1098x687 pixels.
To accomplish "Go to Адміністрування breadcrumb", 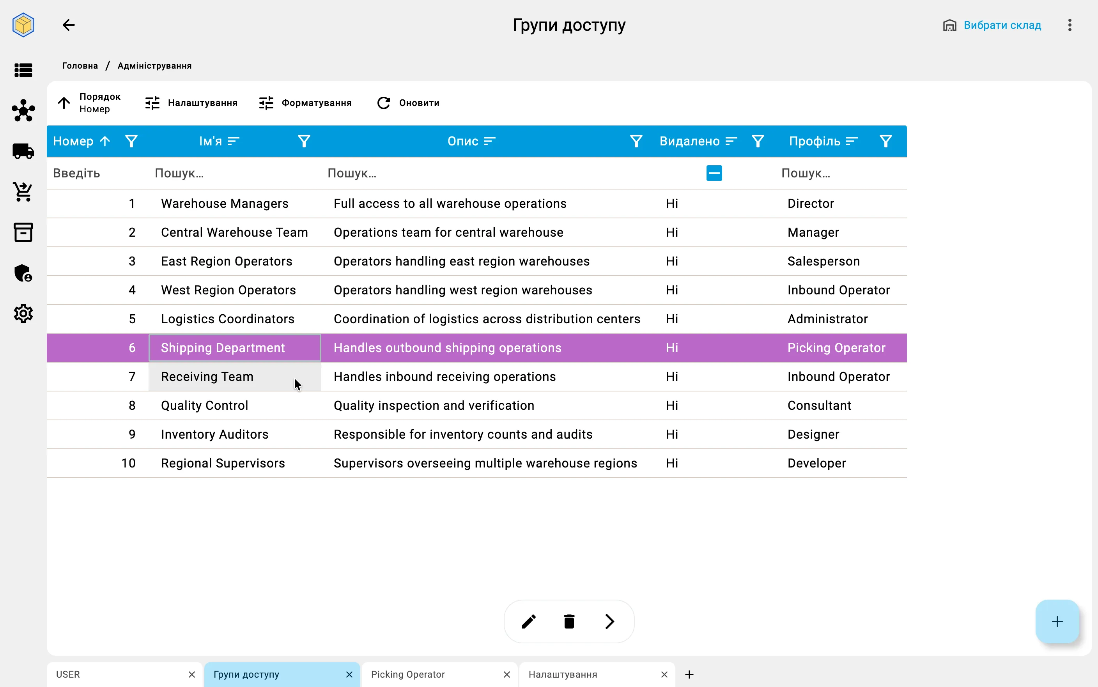I will (154, 66).
